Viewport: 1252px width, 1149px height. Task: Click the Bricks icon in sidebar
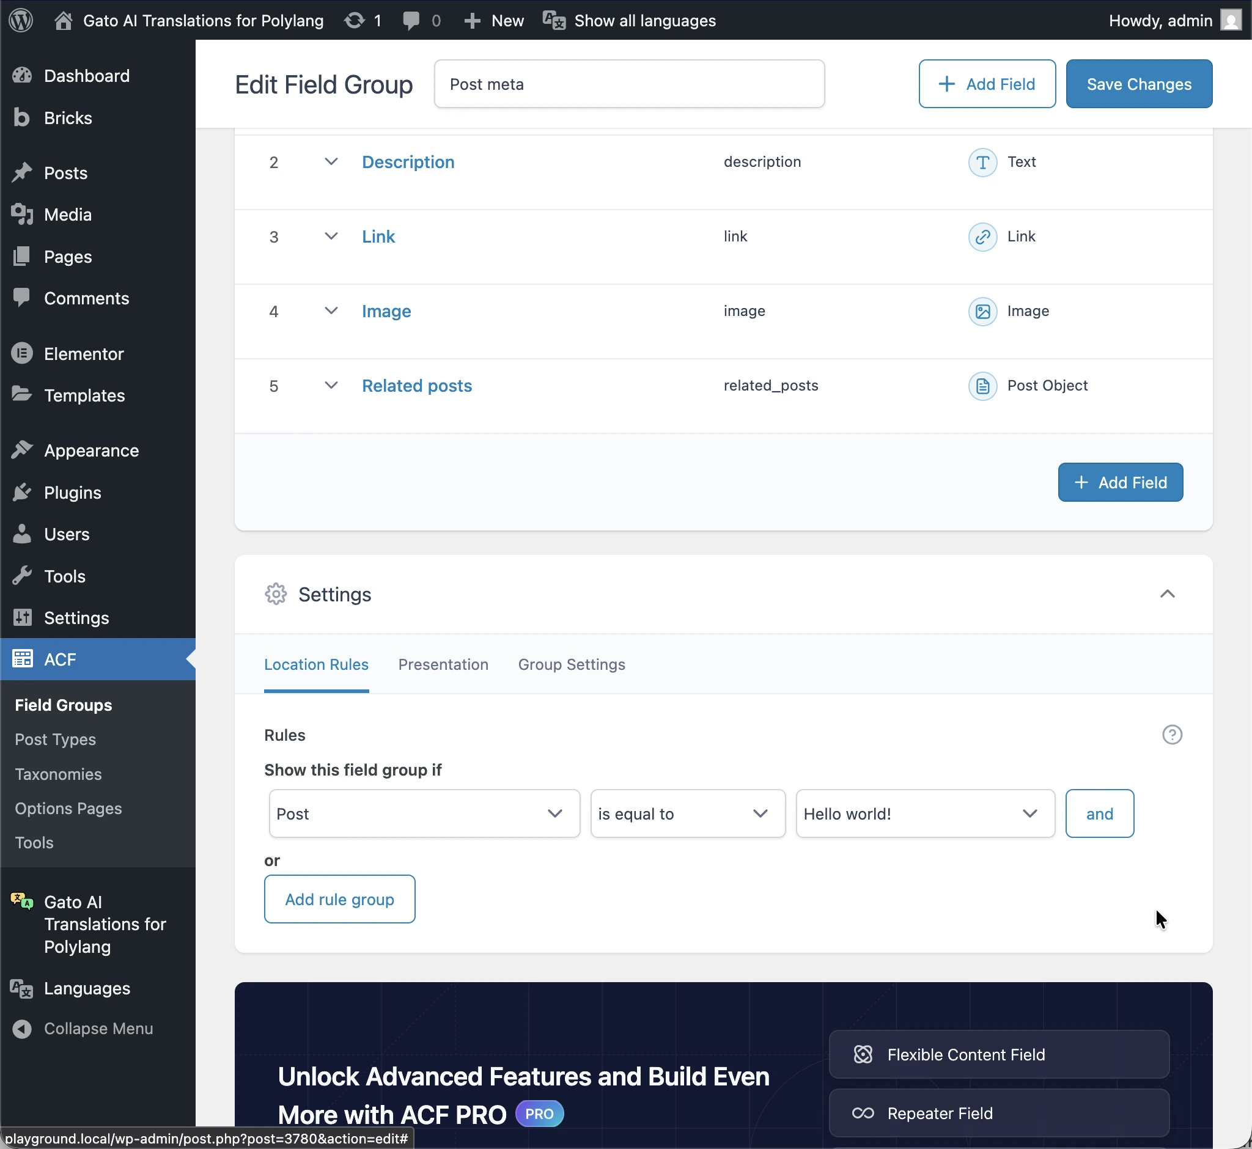pyautogui.click(x=22, y=117)
